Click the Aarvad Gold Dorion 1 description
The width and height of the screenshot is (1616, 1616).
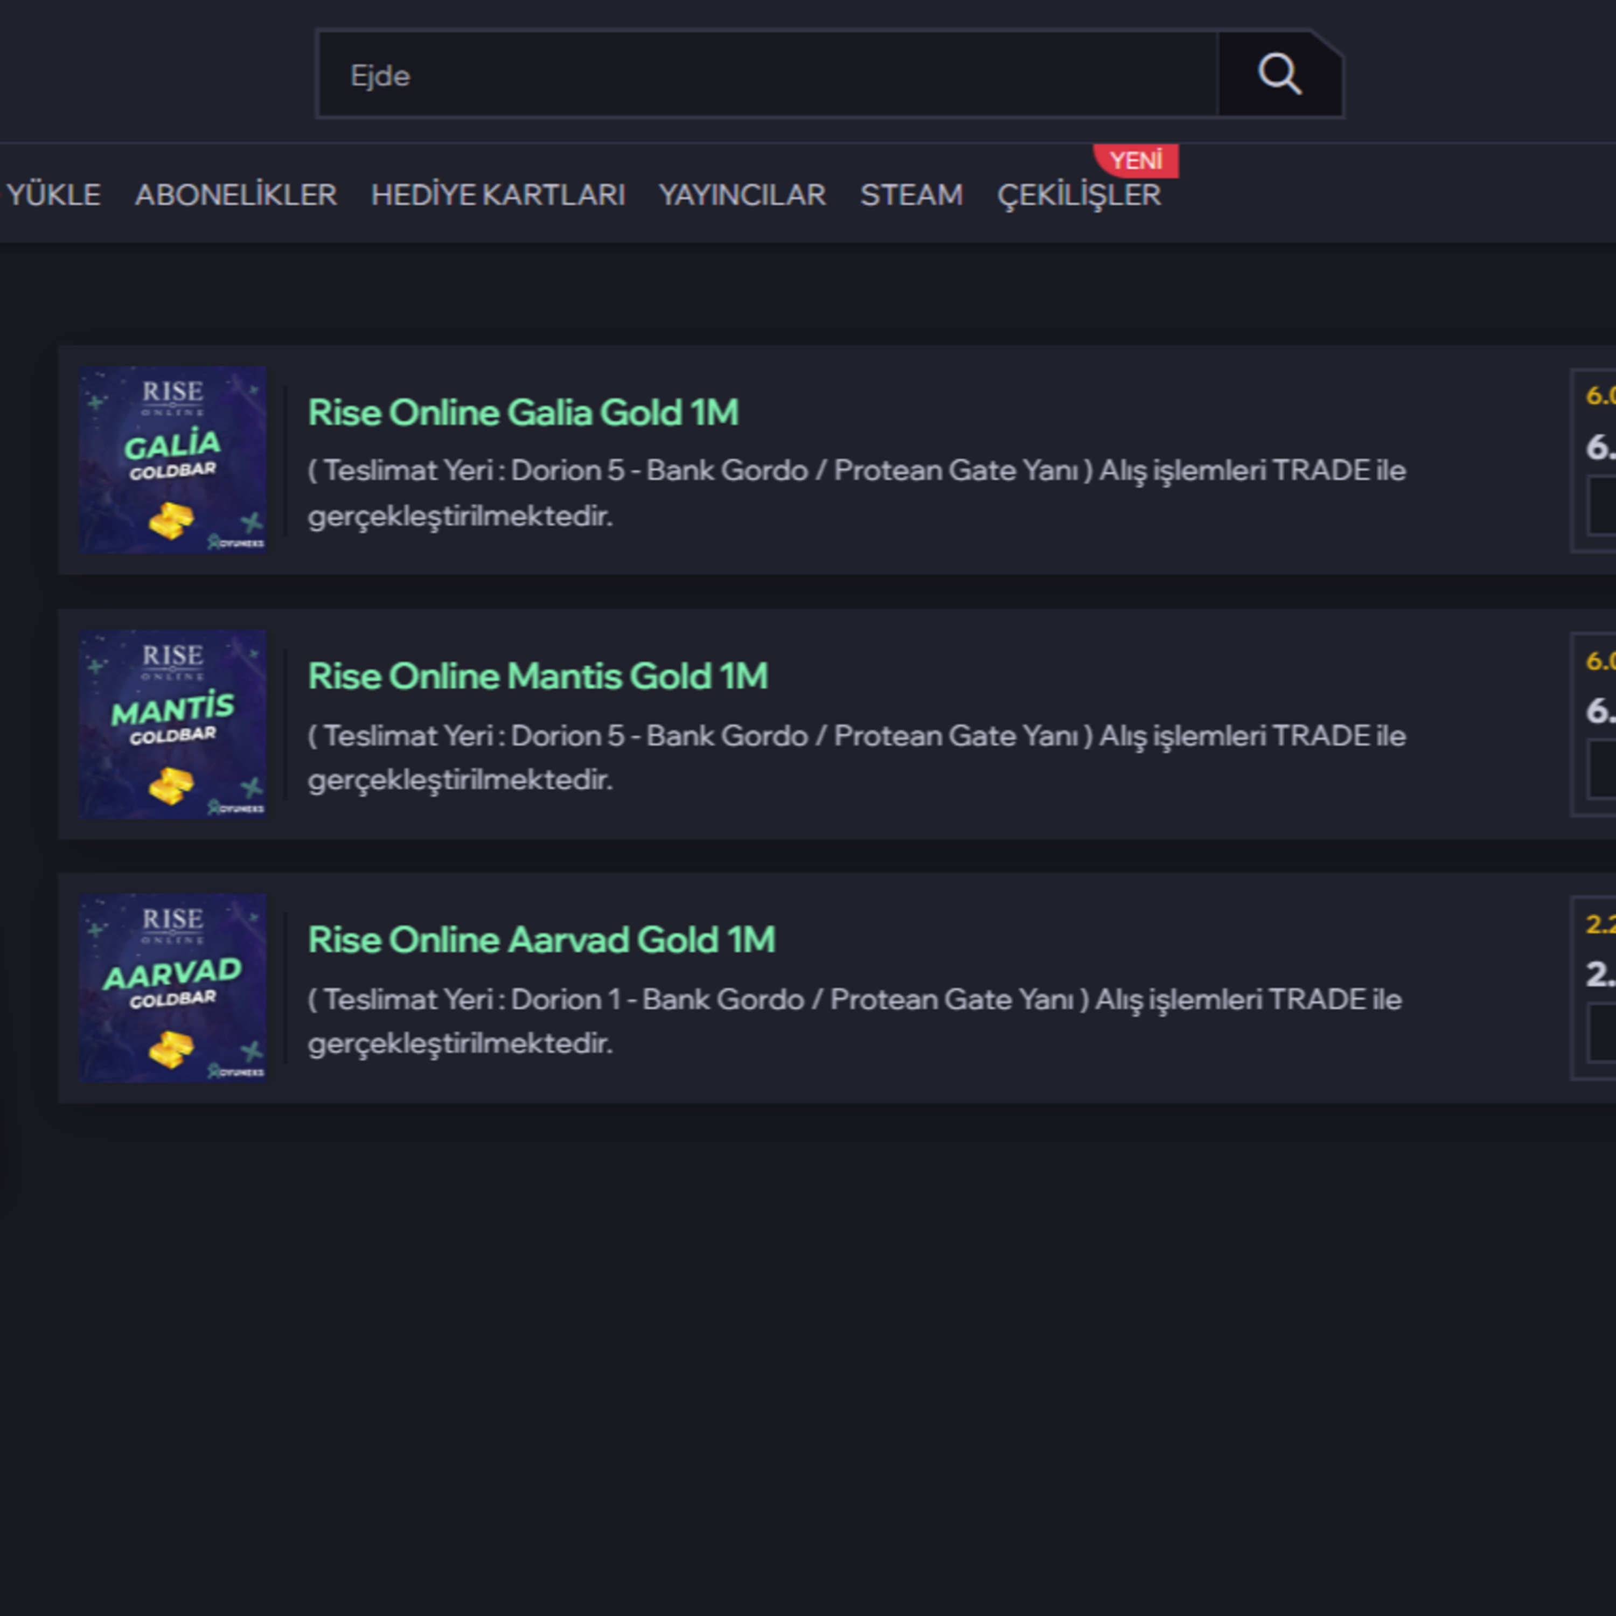click(855, 1020)
